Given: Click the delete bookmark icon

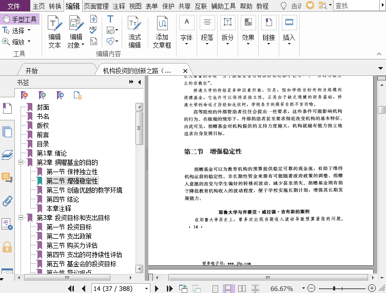Looking at the screenshot, I should (x=24, y=95).
